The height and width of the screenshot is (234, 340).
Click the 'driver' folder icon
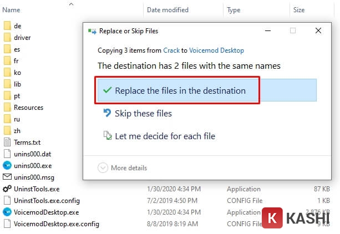(7, 38)
